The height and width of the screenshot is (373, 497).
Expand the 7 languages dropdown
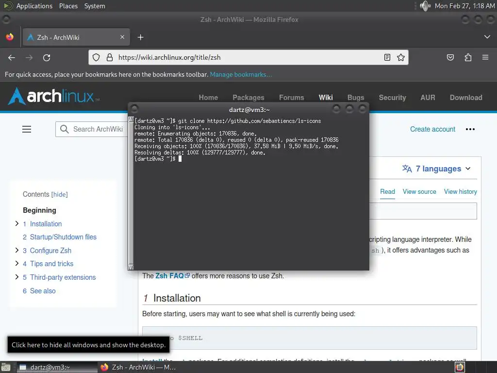[437, 169]
